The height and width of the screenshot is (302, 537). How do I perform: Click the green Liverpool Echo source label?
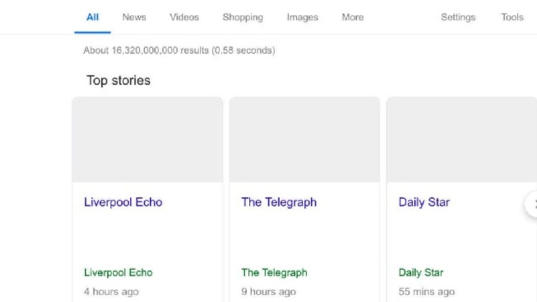[x=118, y=272]
